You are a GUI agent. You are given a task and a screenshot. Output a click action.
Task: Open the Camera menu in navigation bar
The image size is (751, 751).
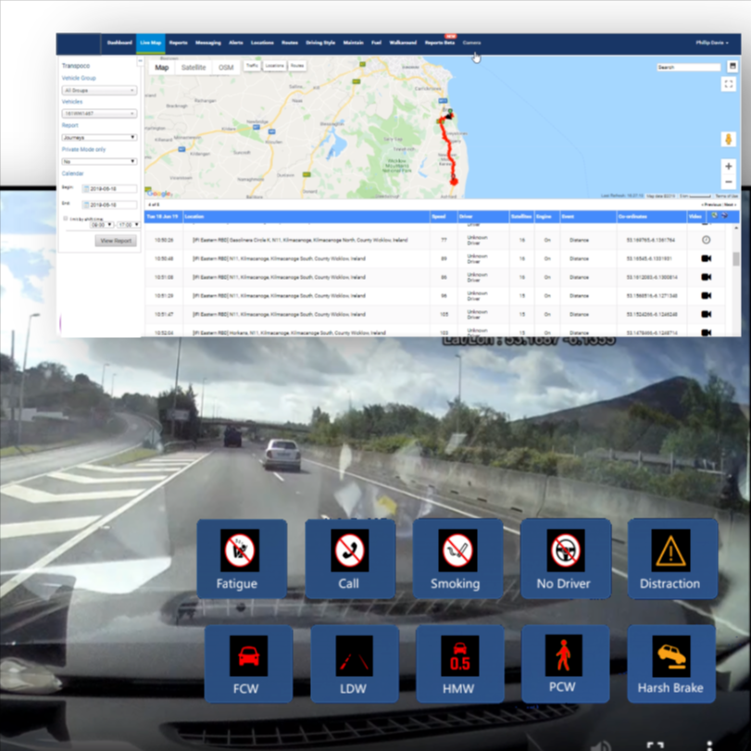(x=471, y=43)
